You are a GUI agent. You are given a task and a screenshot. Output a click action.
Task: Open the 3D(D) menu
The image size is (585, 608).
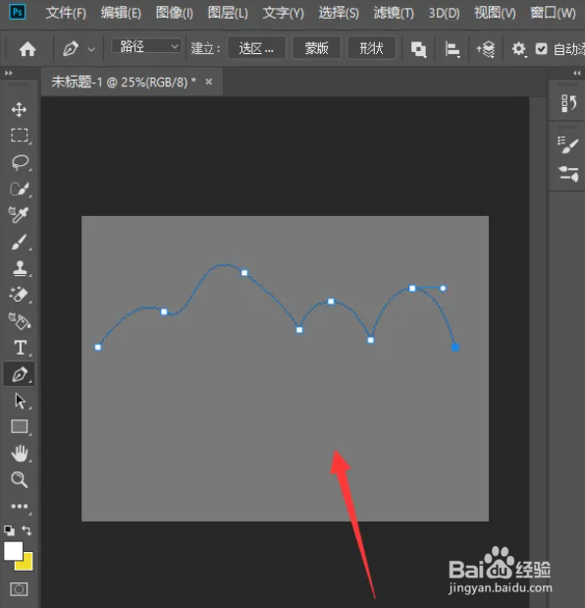coord(444,13)
